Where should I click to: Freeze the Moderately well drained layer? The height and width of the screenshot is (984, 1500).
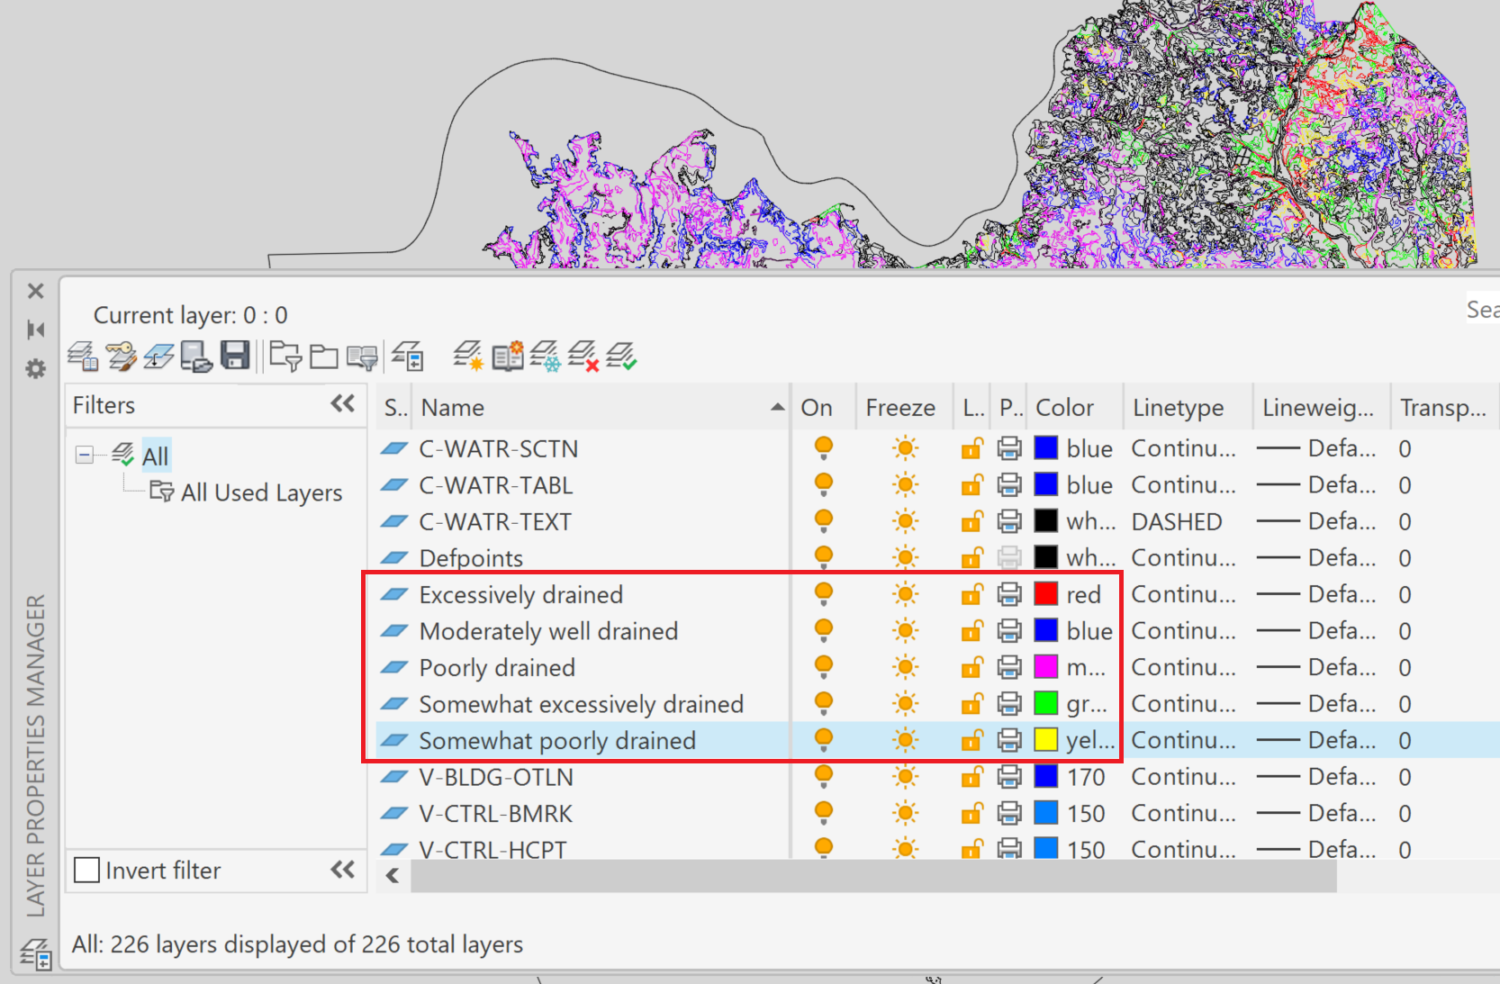click(904, 630)
